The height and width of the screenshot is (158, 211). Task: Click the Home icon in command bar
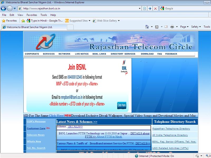148,27
